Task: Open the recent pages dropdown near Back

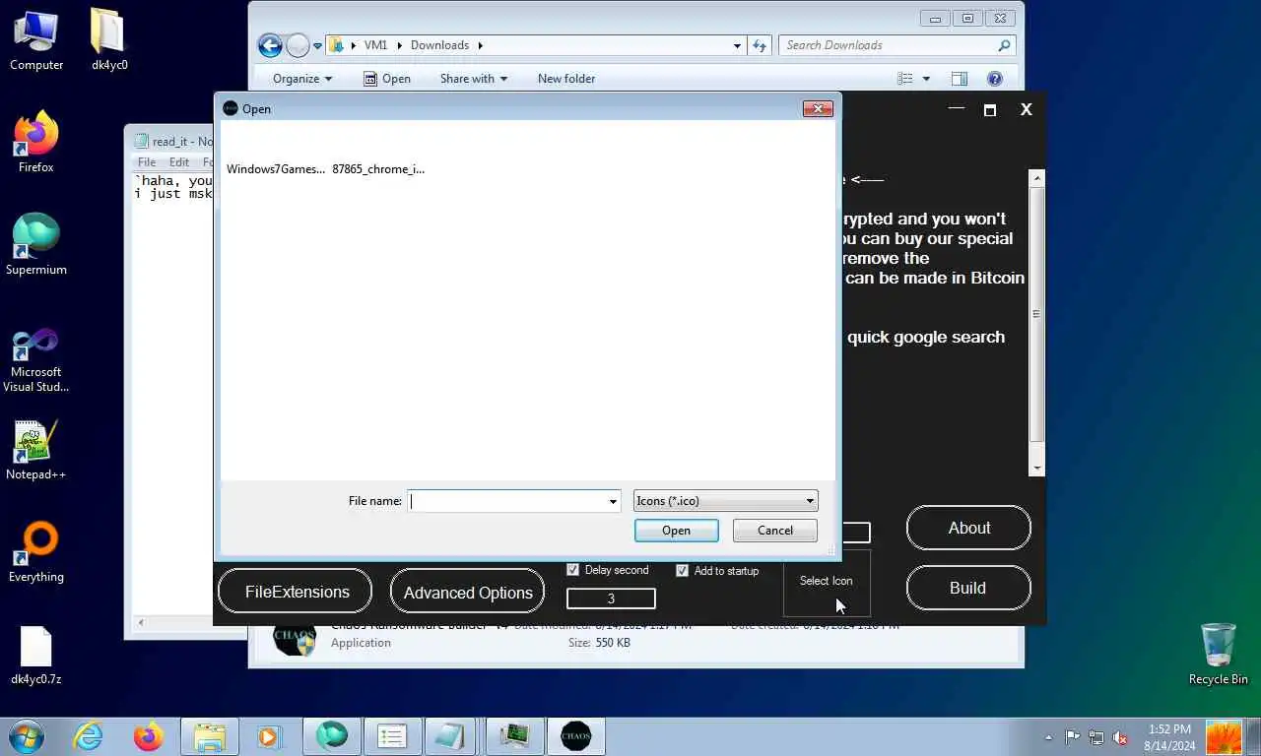Action: click(318, 45)
